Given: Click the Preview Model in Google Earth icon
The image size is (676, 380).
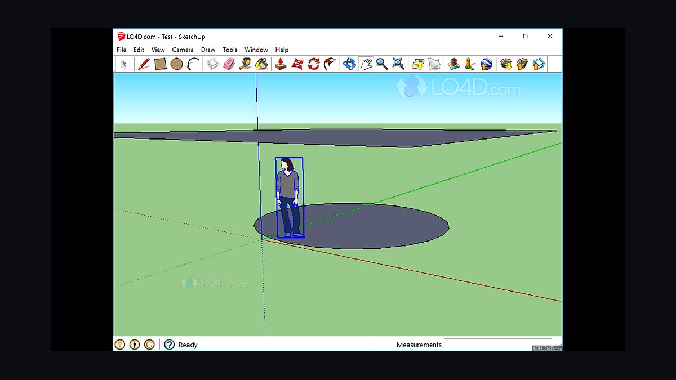Looking at the screenshot, I should tap(486, 64).
